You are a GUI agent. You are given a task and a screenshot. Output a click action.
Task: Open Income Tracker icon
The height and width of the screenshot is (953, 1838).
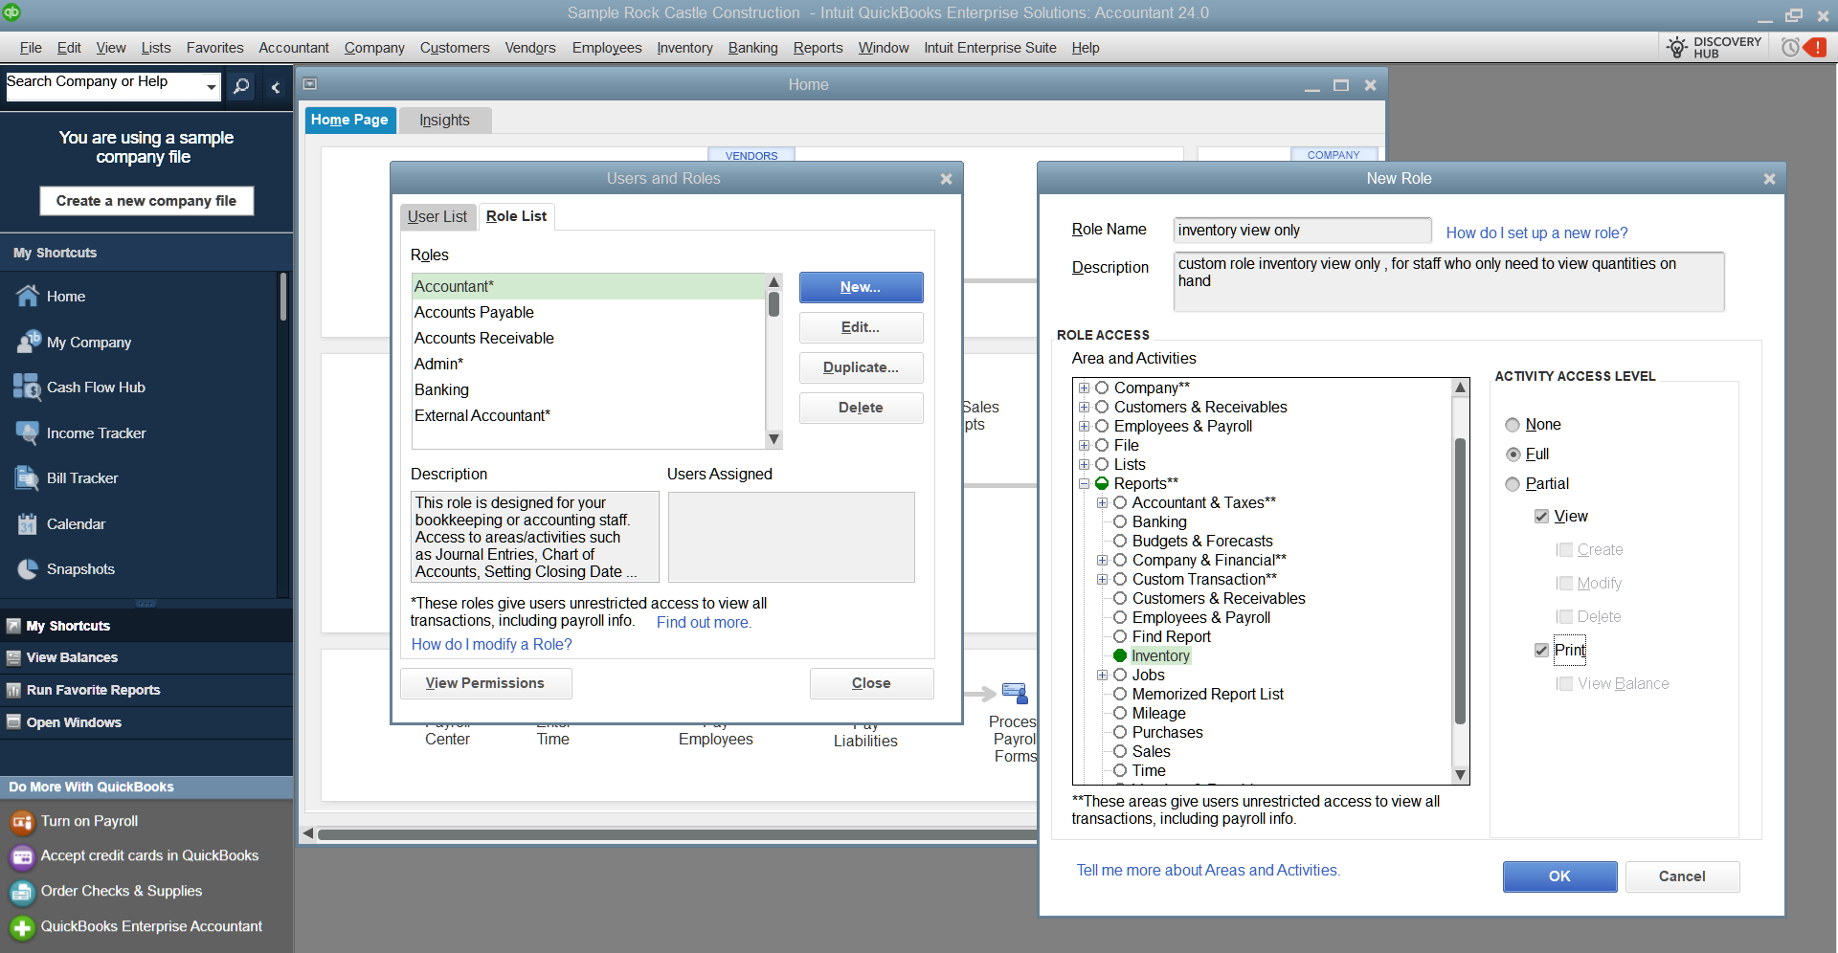(x=28, y=432)
